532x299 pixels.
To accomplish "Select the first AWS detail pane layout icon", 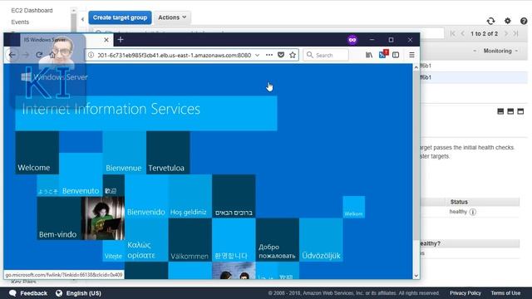I will click(x=500, y=111).
